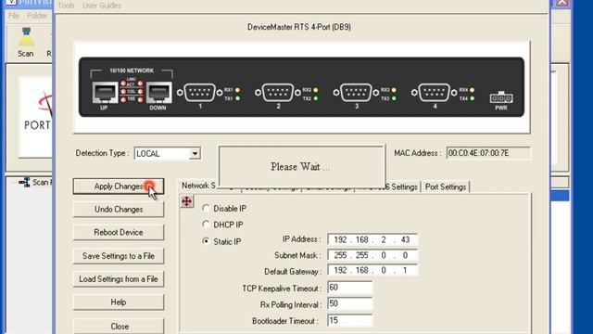Viewport: 593px width, 334px height.
Task: Click Load Settings from a File button
Action: 119,279
